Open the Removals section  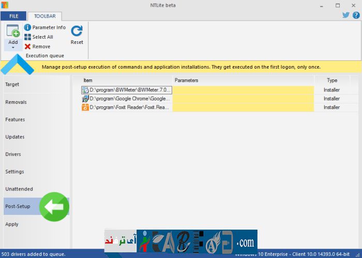tap(16, 102)
